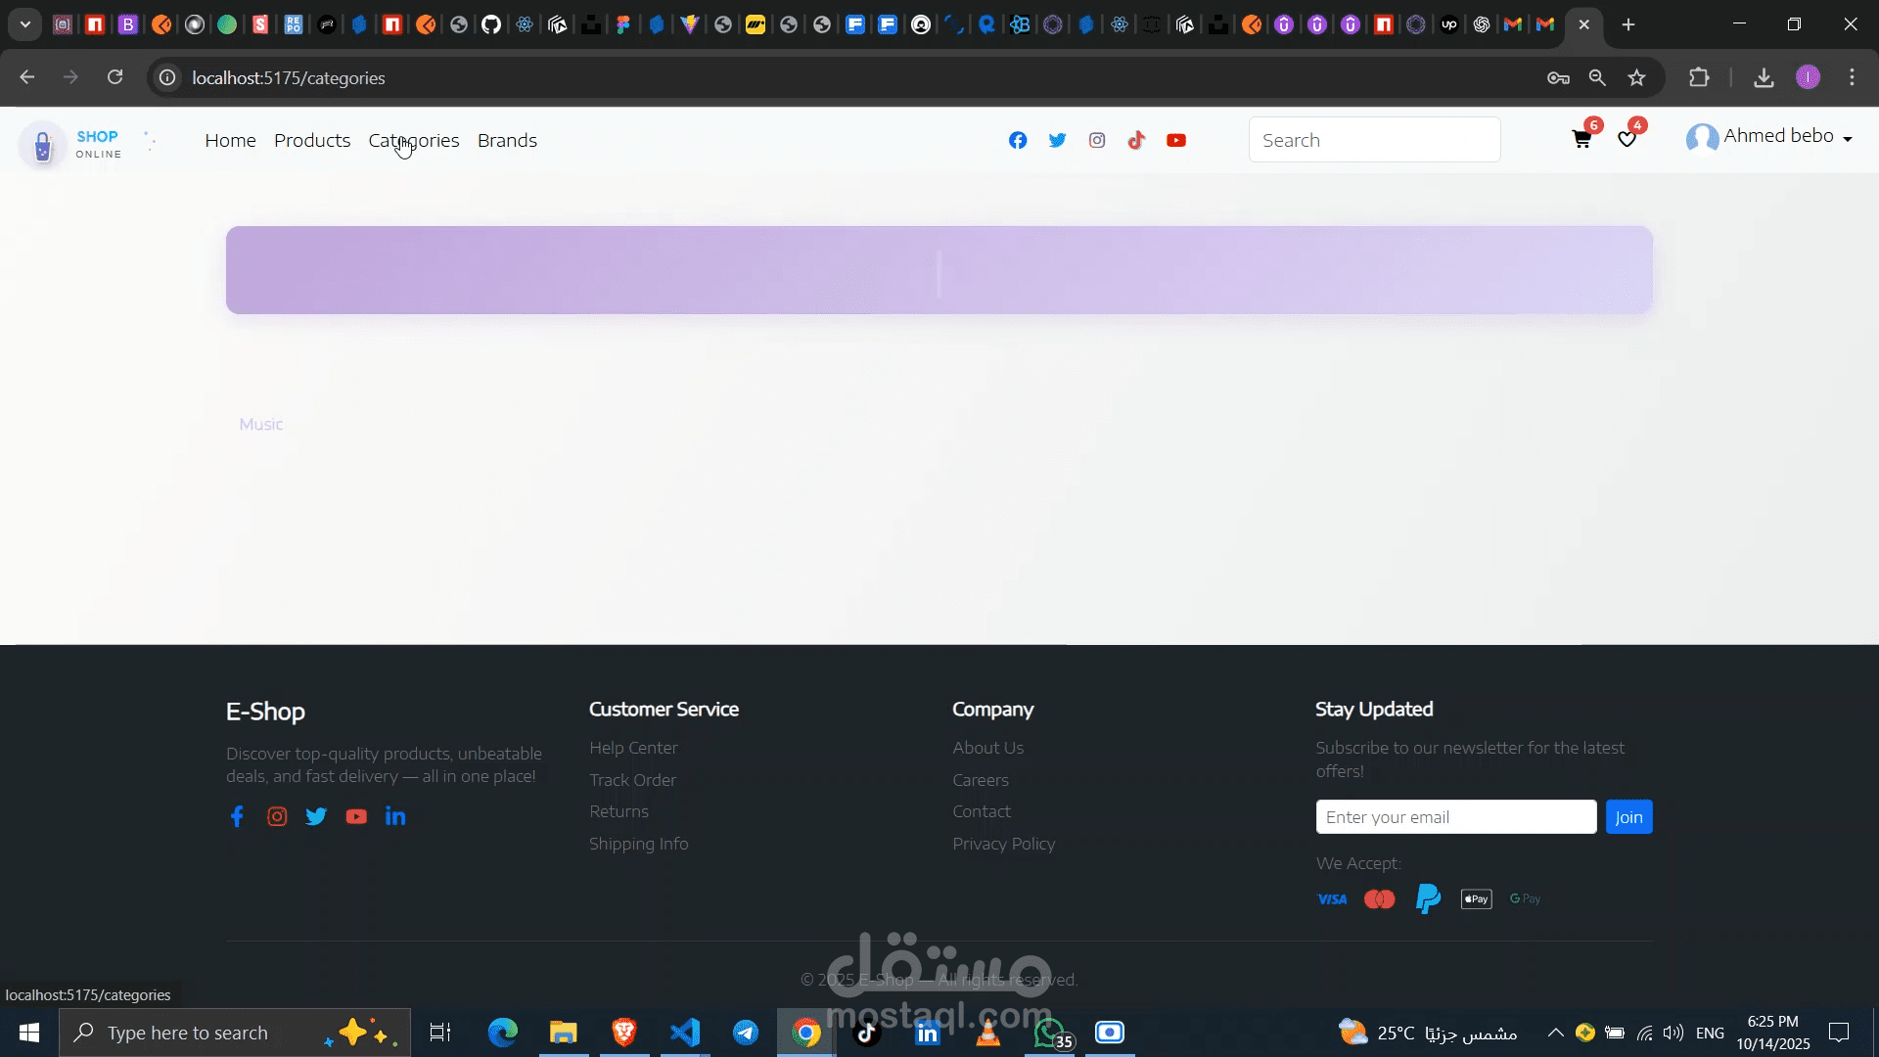Focus the Enter your email field

point(1455,817)
